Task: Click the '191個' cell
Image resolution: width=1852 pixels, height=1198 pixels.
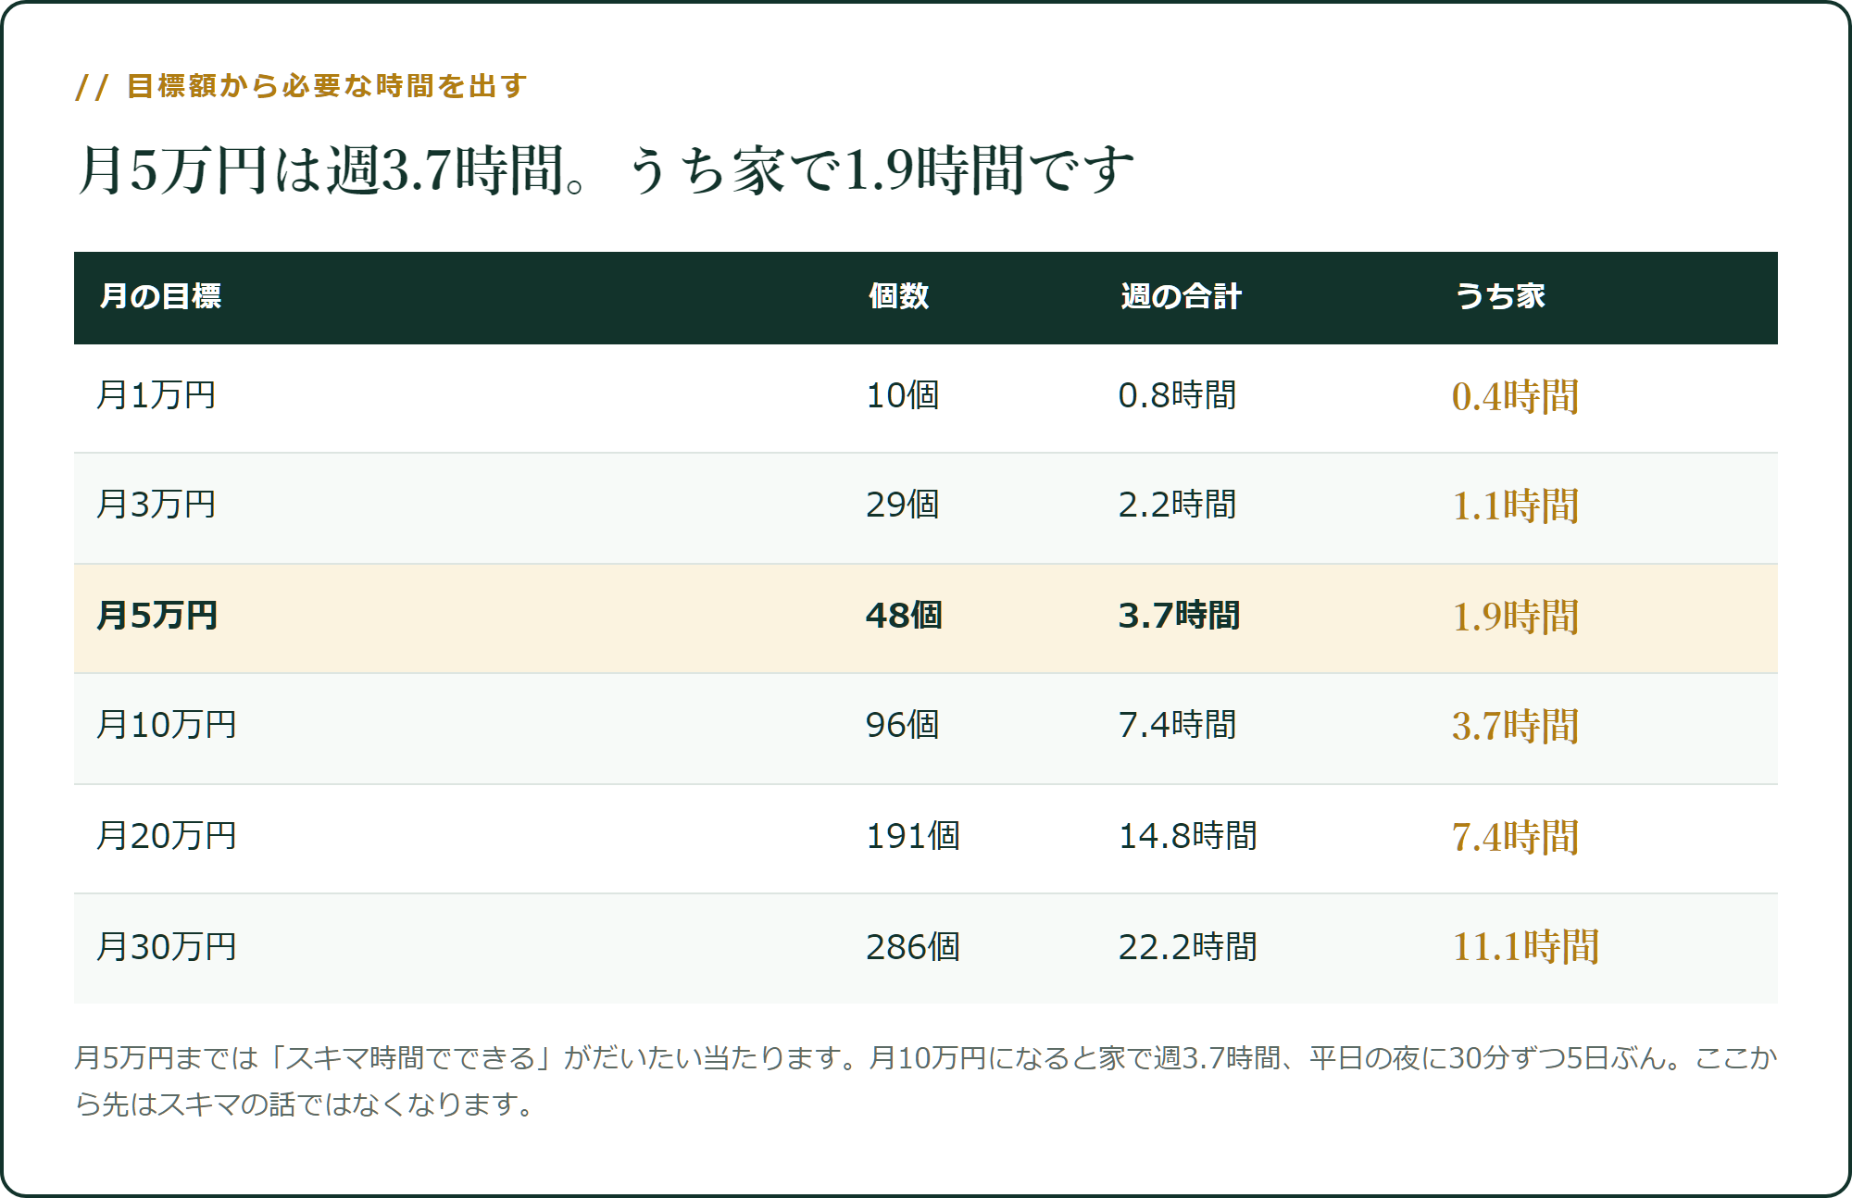Action: (913, 836)
